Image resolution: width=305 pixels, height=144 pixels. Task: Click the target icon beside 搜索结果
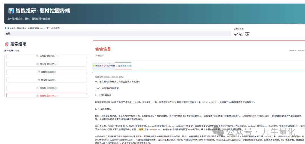[7, 44]
